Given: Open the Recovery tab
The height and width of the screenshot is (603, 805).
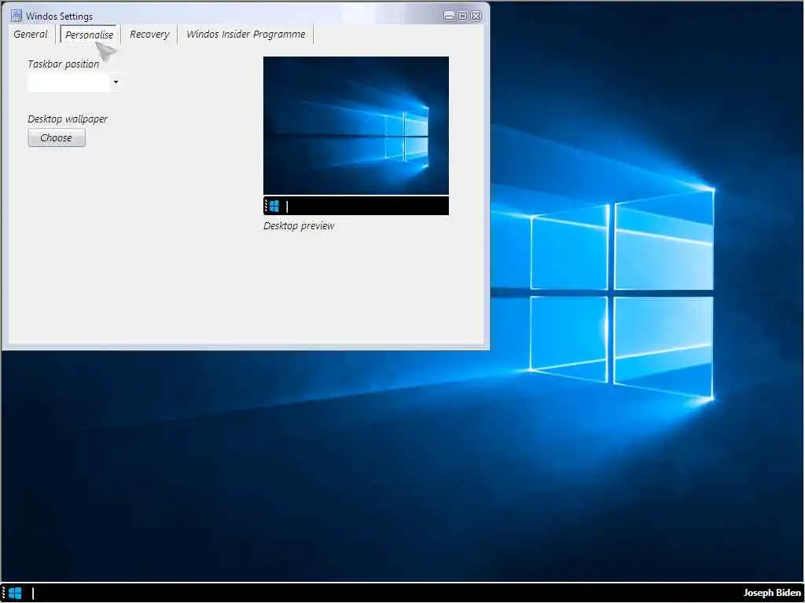Looking at the screenshot, I should pyautogui.click(x=149, y=35).
